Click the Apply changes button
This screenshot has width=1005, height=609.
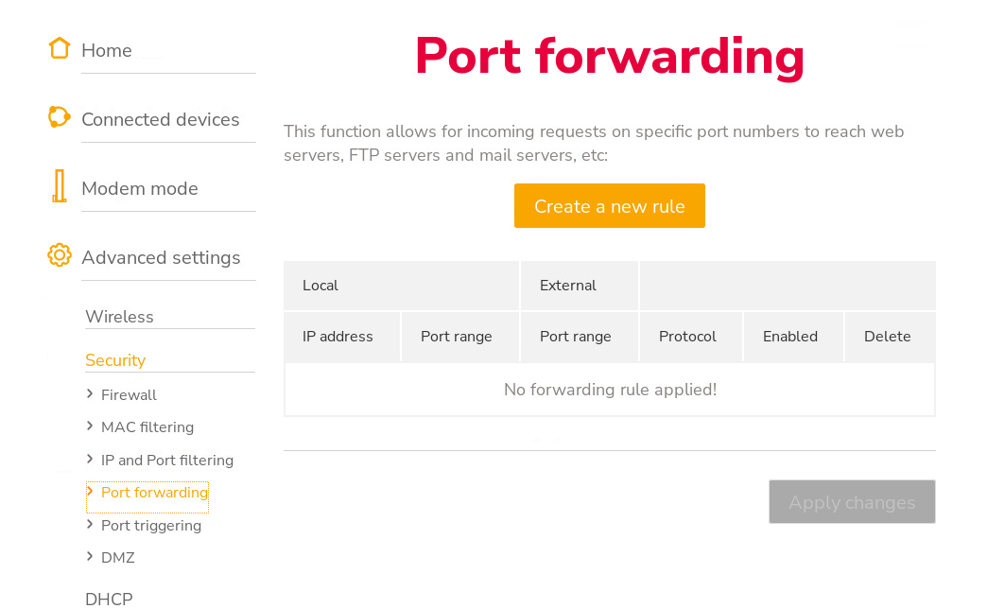pos(852,502)
